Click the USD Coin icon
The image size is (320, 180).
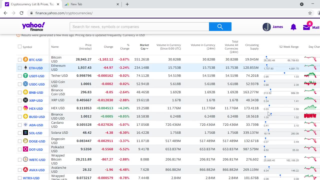tap(25, 84)
